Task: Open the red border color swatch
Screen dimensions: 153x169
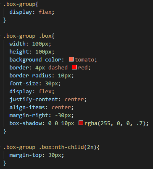Action: pyautogui.click(x=74, y=67)
